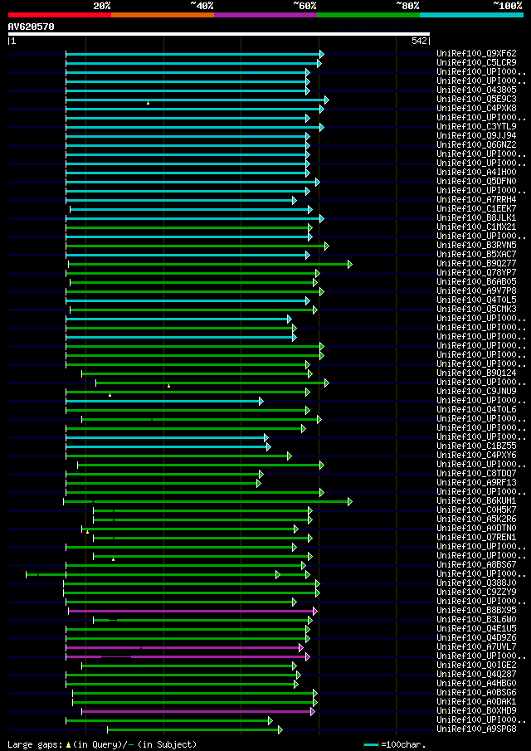Open hit UniRef100_A0DAK1
Viewport: 531px width, 751px height.
coord(476,701)
